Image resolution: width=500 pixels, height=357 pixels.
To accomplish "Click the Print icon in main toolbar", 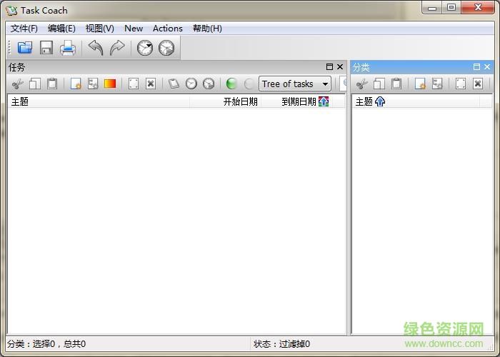I will [68, 48].
